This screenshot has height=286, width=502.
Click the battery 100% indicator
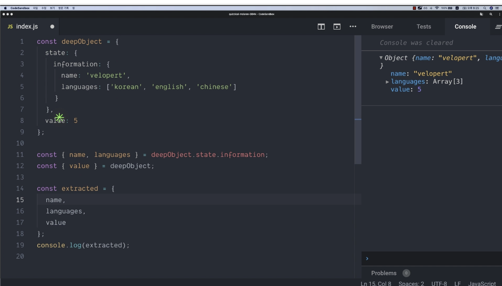(447, 8)
